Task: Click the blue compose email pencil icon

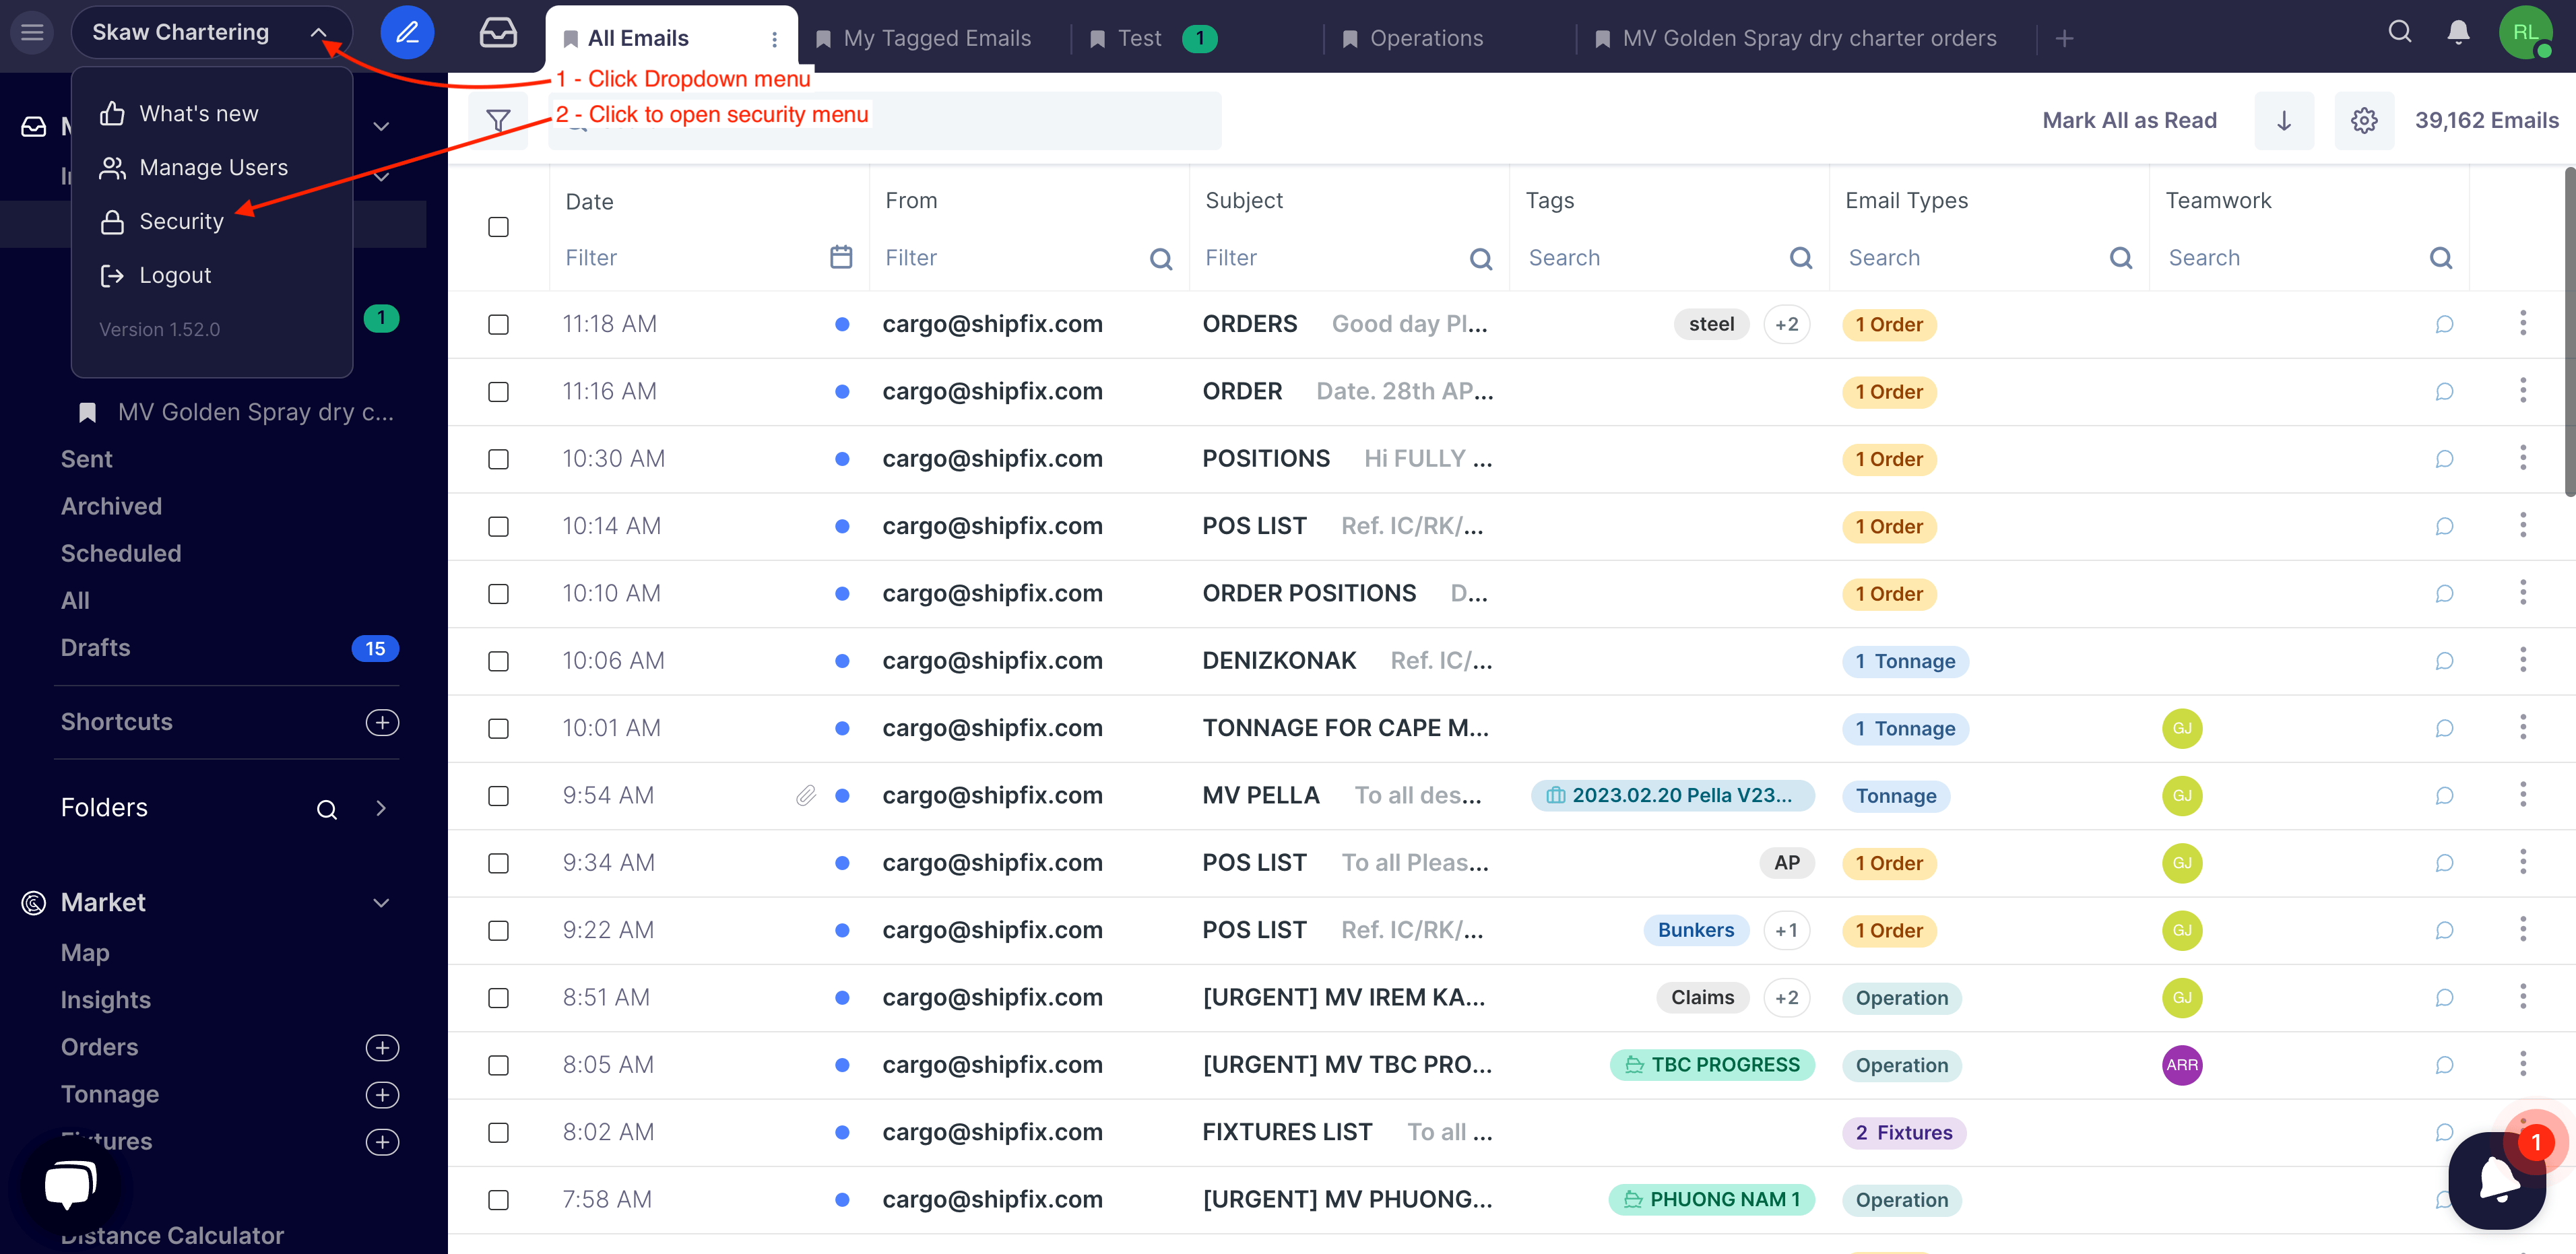Action: click(x=406, y=33)
